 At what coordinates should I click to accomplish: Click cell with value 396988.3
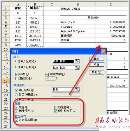35,45
